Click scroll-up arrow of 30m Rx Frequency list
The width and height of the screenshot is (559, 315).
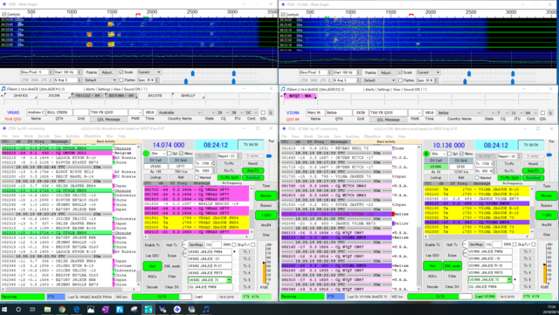click(532, 188)
